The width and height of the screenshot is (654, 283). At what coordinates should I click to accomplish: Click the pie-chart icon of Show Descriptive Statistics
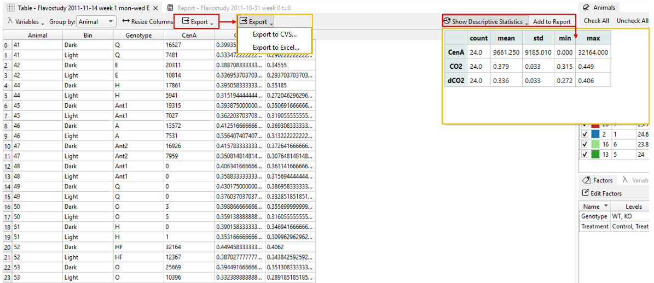click(x=447, y=21)
